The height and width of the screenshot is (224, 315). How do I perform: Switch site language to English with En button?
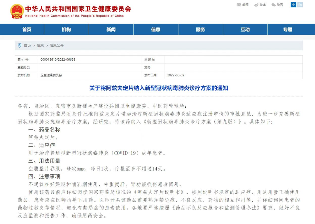pyautogui.click(x=300, y=5)
